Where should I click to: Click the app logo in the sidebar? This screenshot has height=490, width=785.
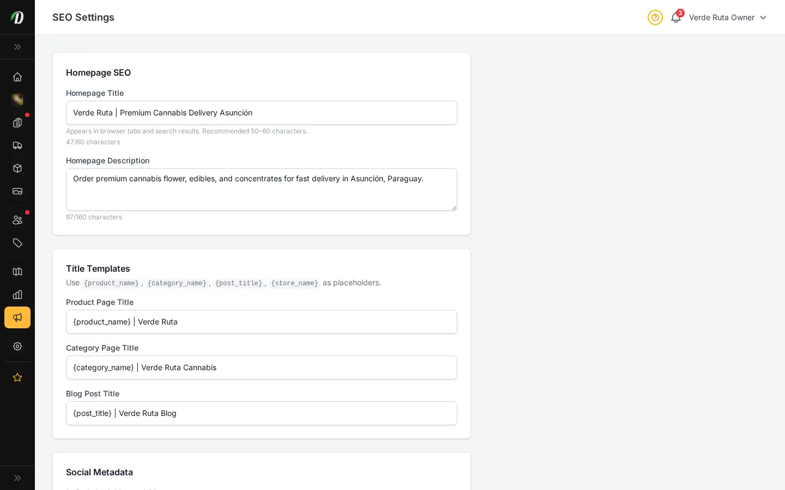pyautogui.click(x=17, y=17)
